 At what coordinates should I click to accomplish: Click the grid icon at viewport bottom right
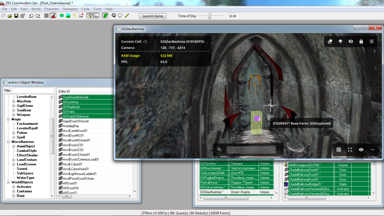(339, 150)
